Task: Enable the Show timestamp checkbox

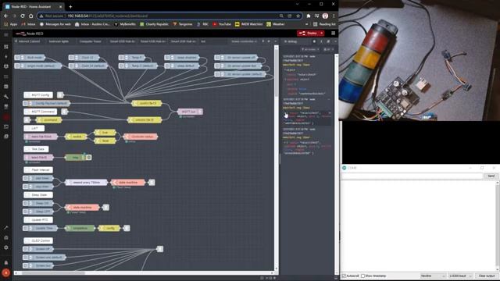Action: (x=362, y=276)
